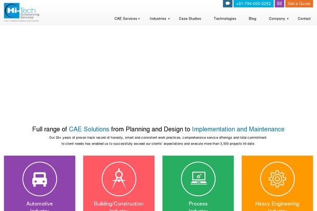317x211 pixels.
Task: Open the Contact page
Action: pyautogui.click(x=304, y=18)
